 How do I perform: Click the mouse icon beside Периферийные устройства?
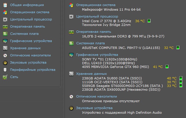[5, 70]
